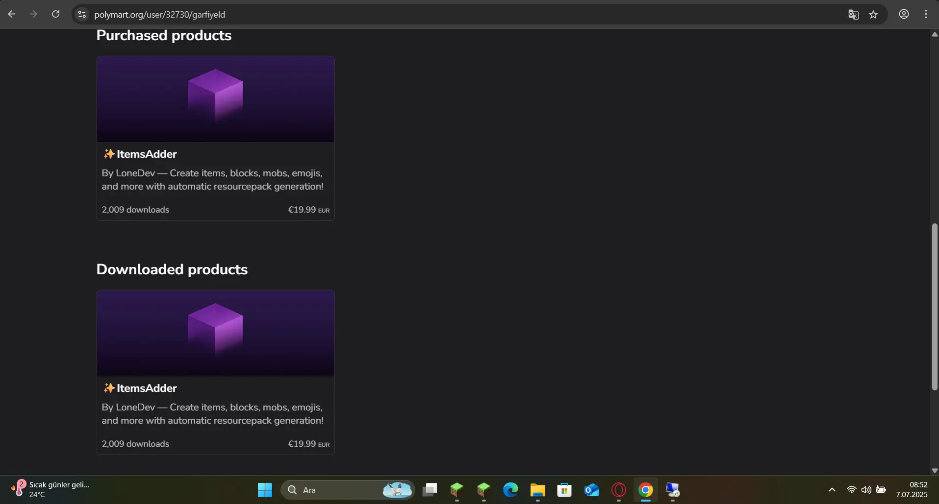Image resolution: width=939 pixels, height=504 pixels.
Task: Click the page scrollbar up arrow
Action: click(935, 34)
